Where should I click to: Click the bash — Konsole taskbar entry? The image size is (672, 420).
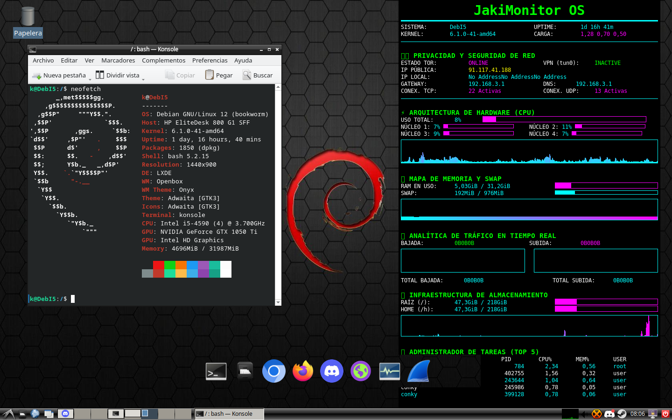229,414
